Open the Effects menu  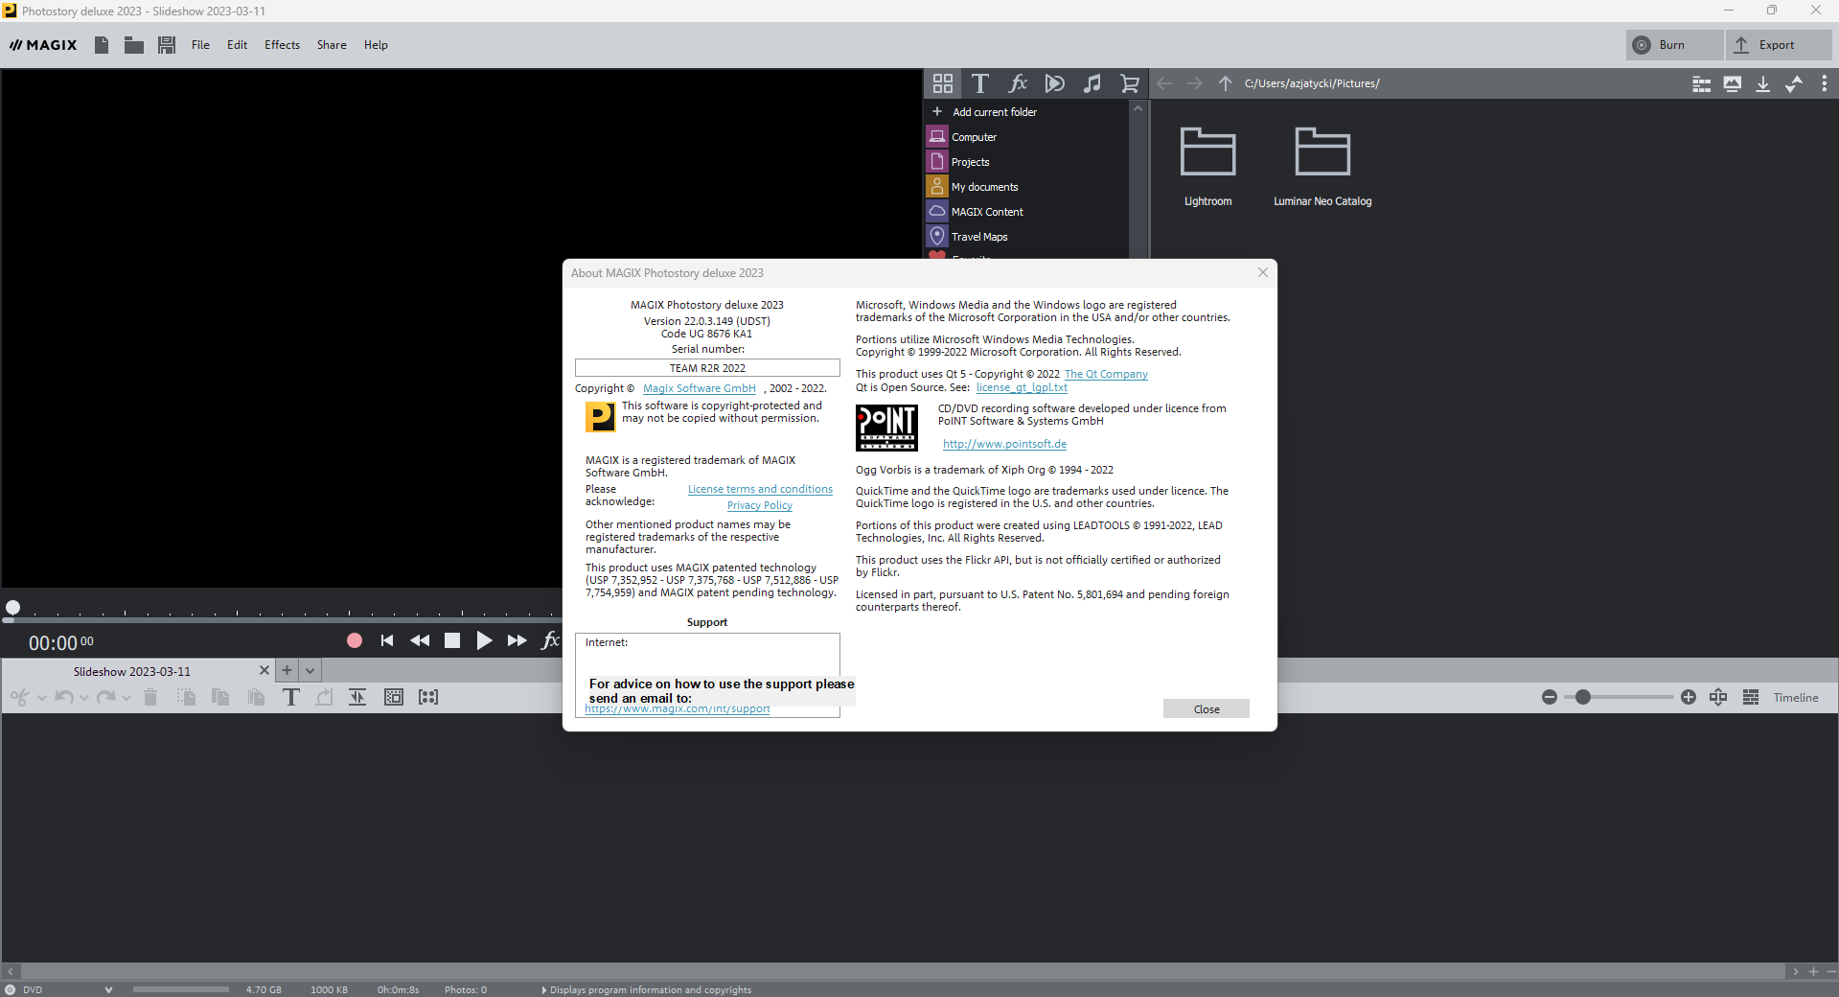coord(282,45)
